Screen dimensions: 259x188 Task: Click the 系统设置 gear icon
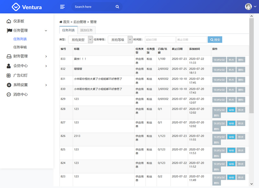pyautogui.click(x=9, y=85)
